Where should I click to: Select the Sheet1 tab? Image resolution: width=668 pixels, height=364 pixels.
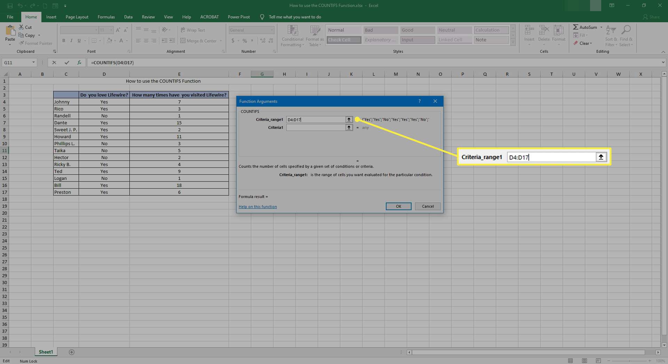(46, 352)
